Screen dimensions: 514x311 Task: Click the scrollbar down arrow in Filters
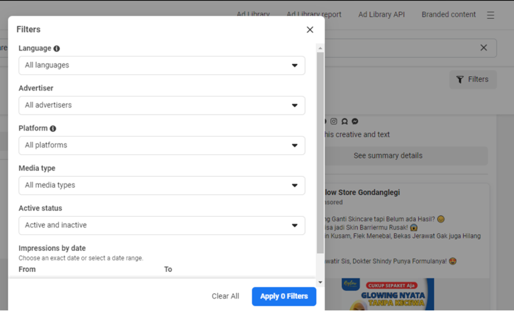click(x=321, y=283)
